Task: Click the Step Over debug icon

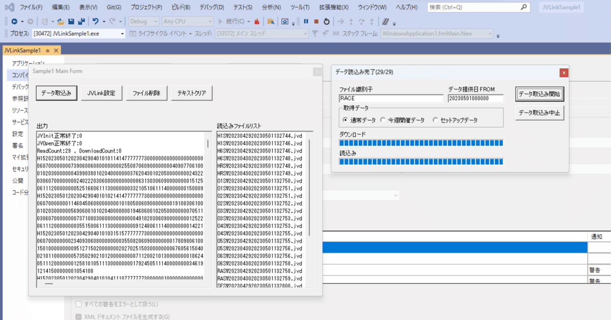Action: 361,21
